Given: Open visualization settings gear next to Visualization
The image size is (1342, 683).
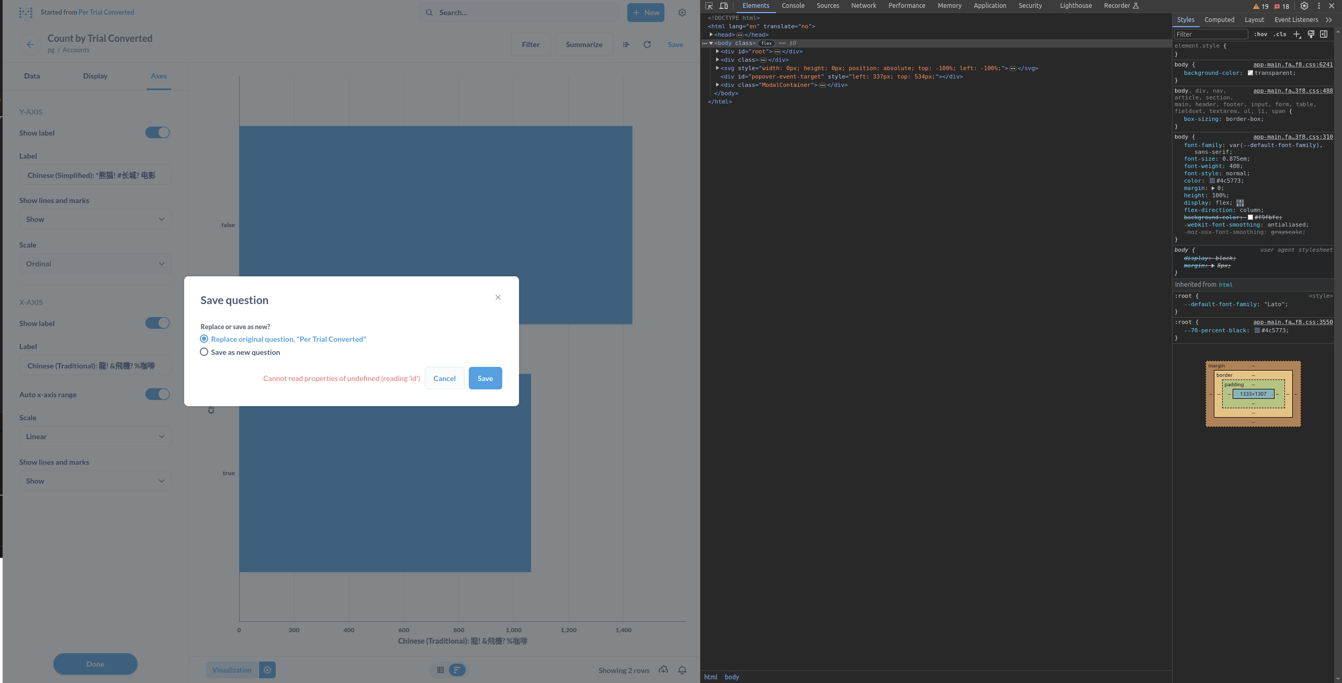Looking at the screenshot, I should (x=267, y=669).
